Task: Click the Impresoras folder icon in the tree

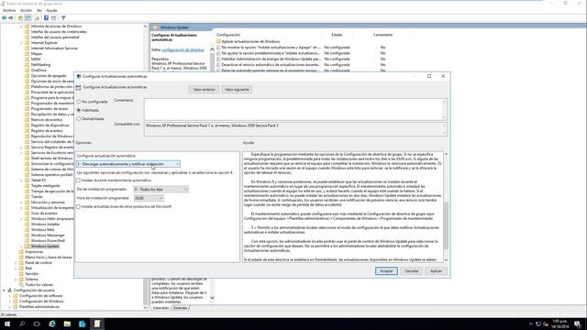Action: click(21, 252)
